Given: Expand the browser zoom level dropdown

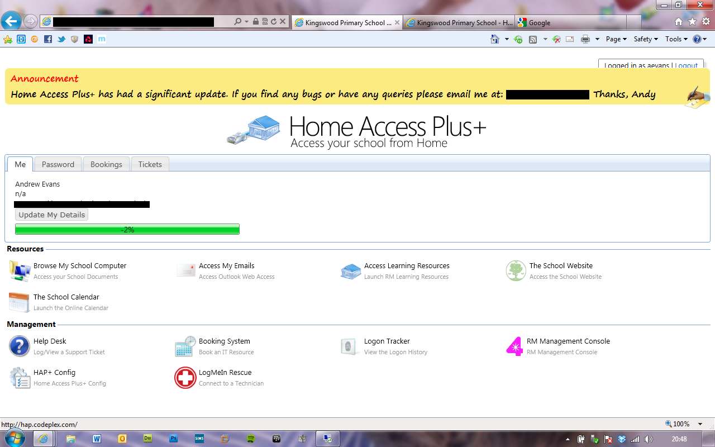Looking at the screenshot, I should [700, 424].
